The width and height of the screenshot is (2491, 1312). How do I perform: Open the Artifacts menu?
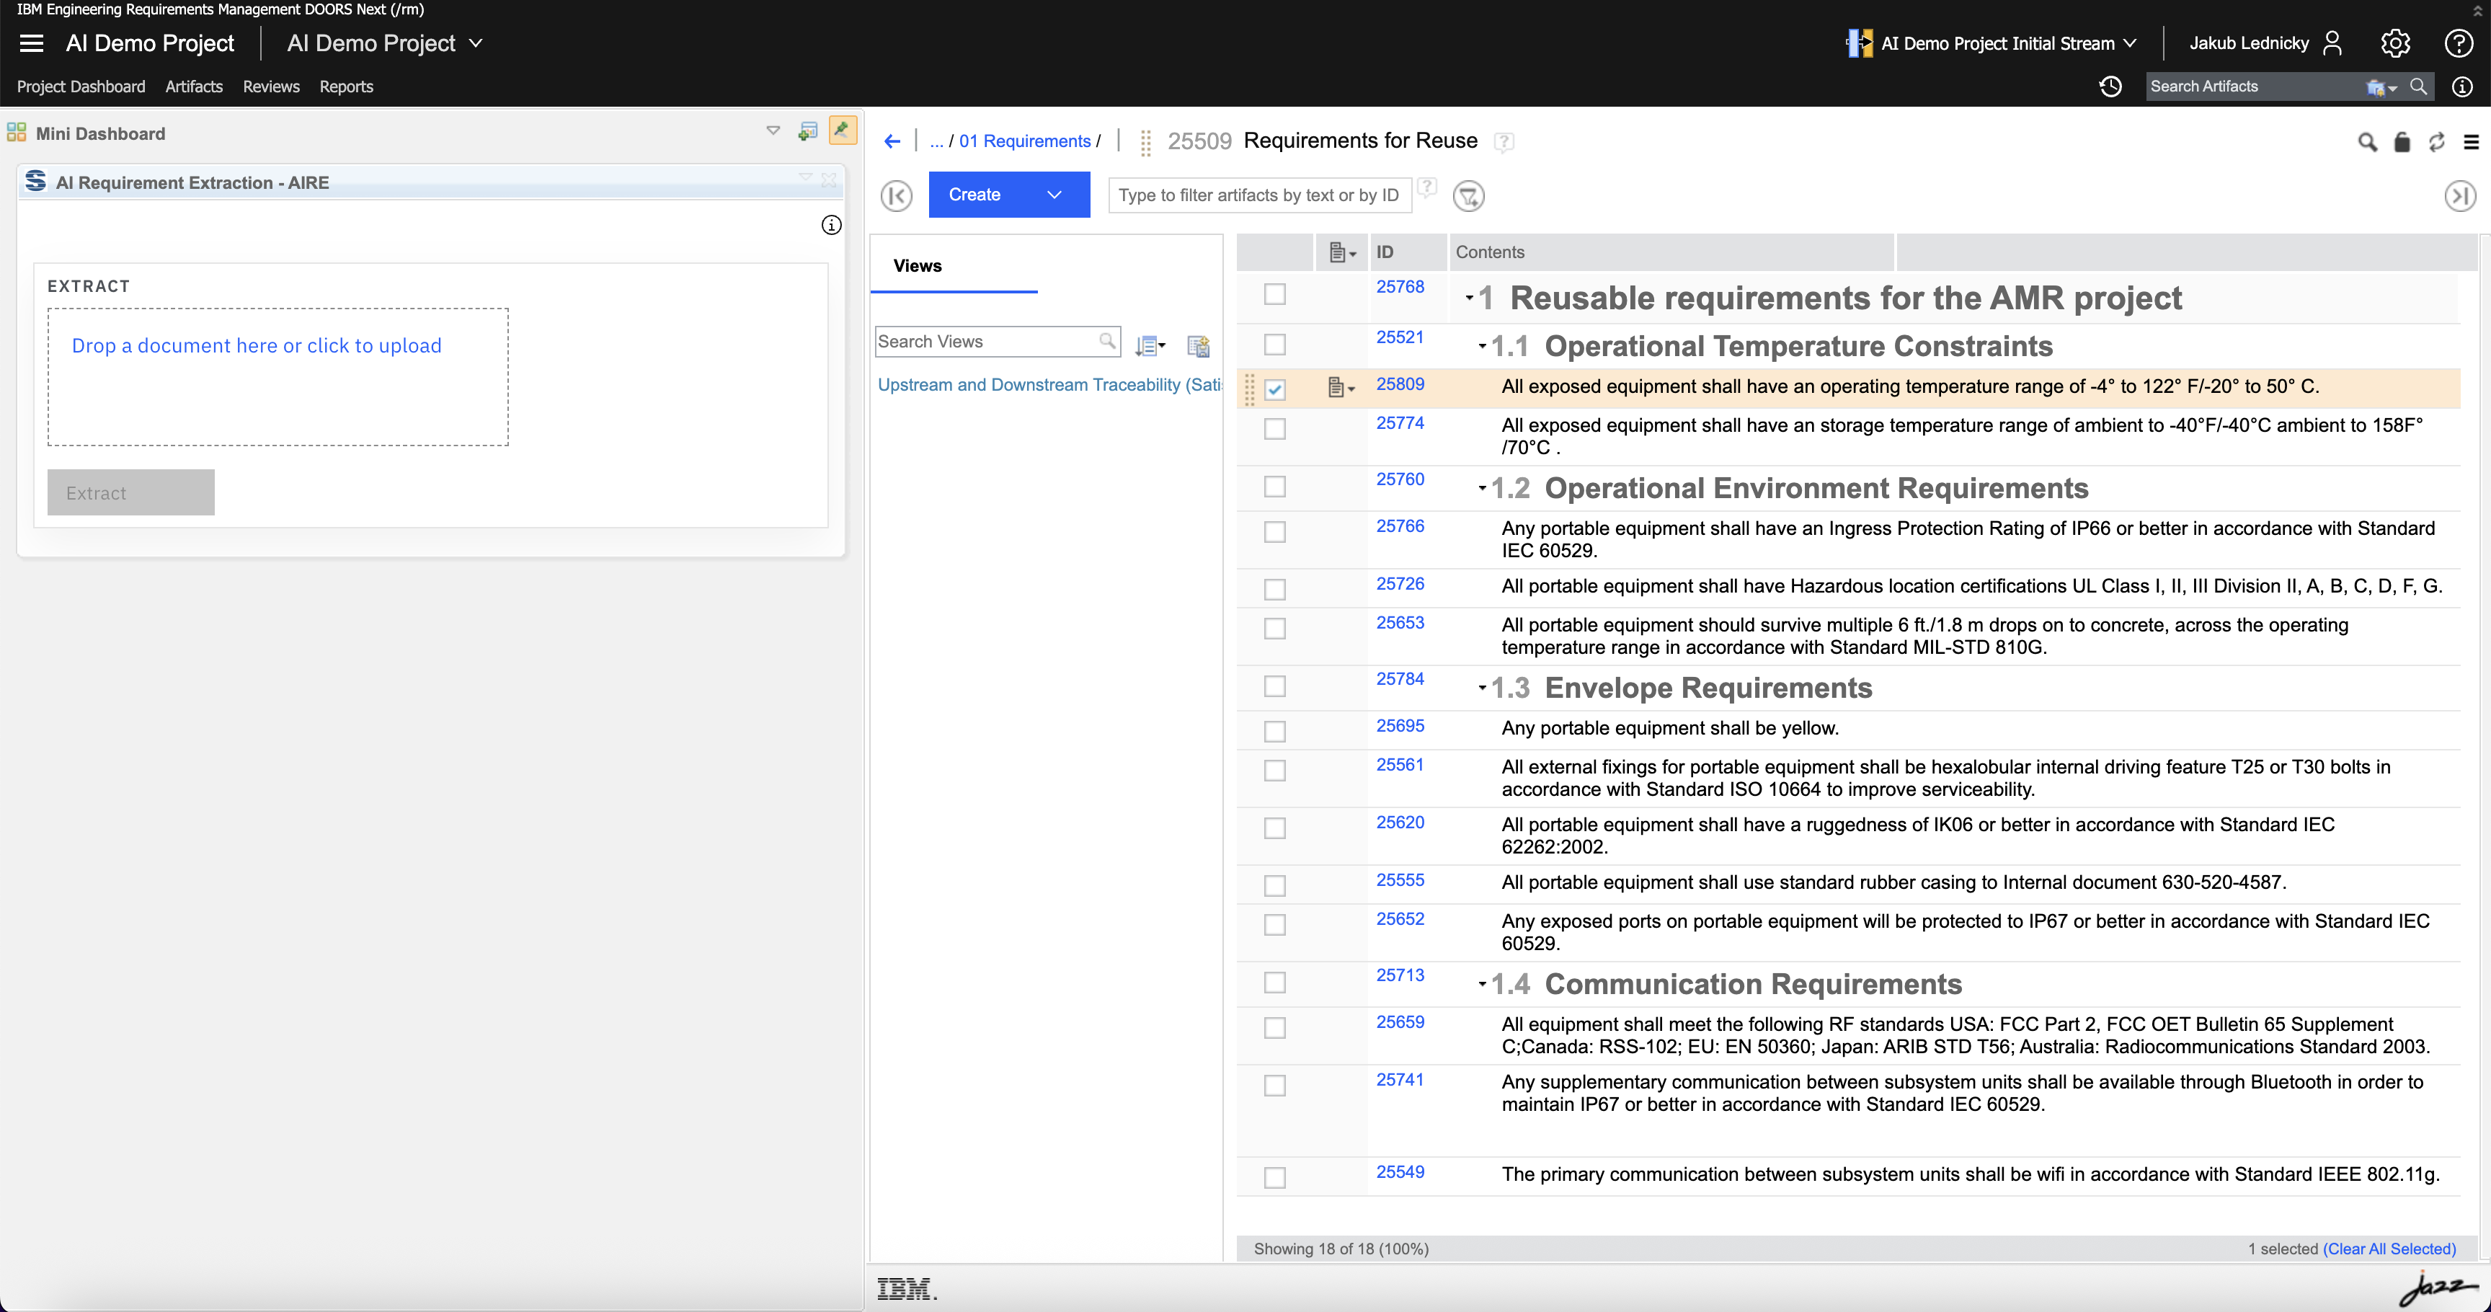(193, 87)
